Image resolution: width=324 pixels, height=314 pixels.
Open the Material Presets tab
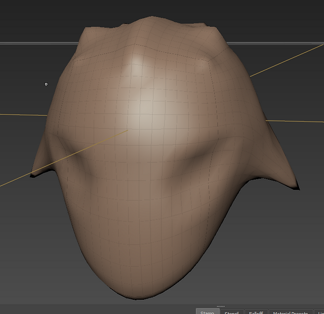(x=290, y=311)
